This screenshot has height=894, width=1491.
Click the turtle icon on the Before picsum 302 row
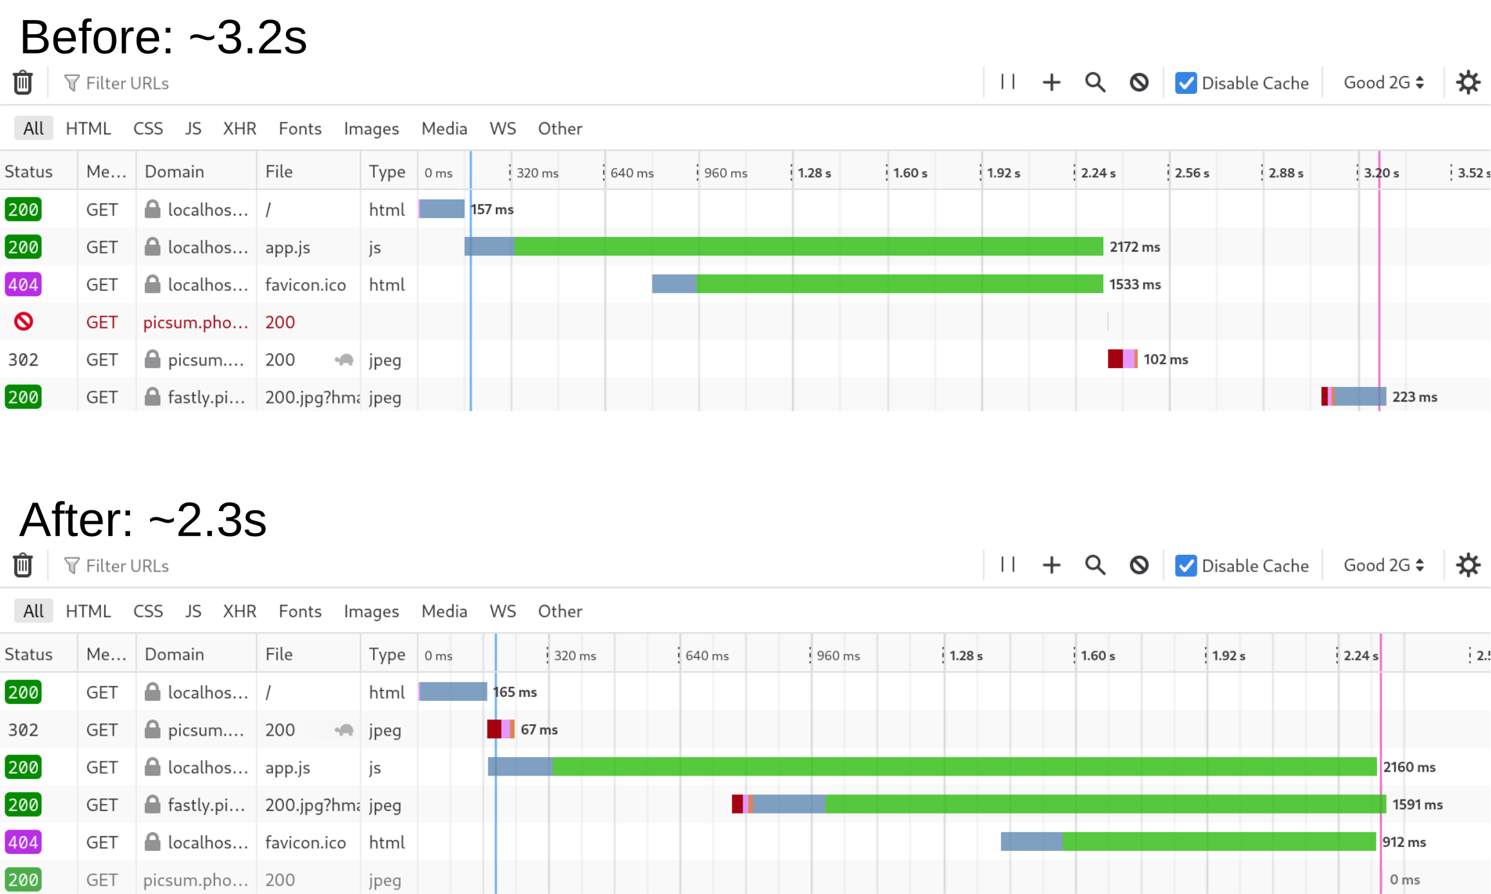(x=345, y=360)
